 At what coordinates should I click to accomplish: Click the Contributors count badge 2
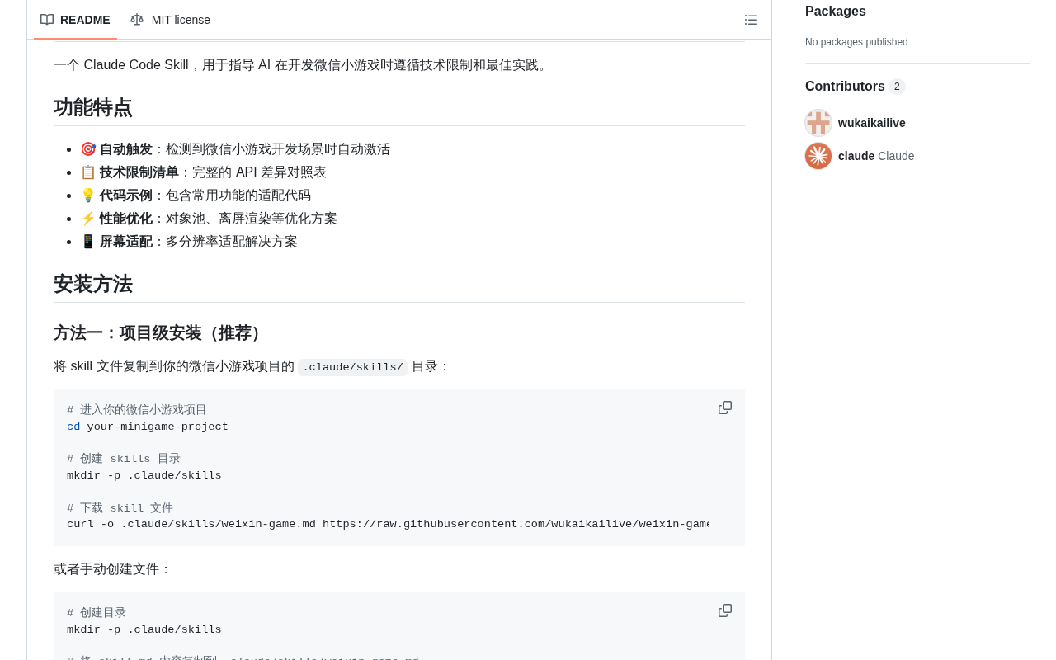tap(897, 87)
